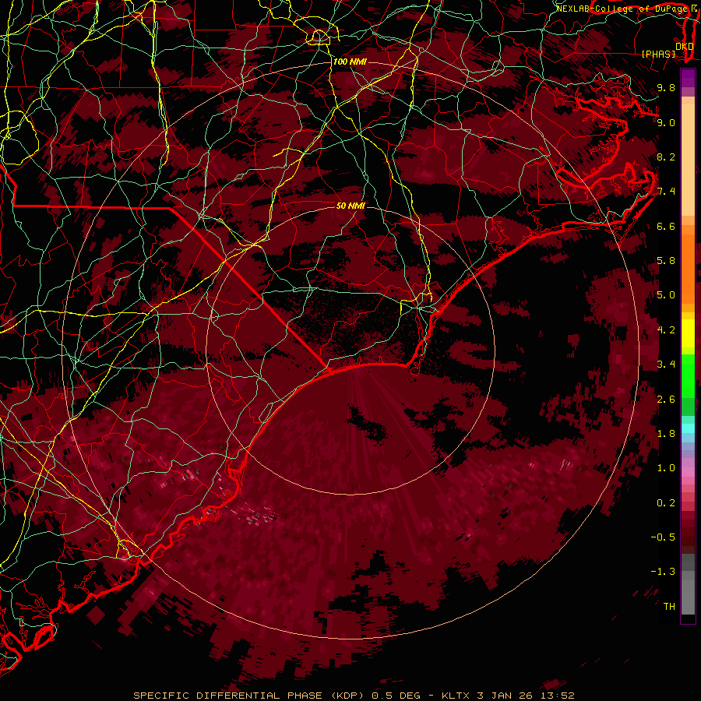Click the -0.5 scale value
The image size is (701, 701).
(663, 537)
